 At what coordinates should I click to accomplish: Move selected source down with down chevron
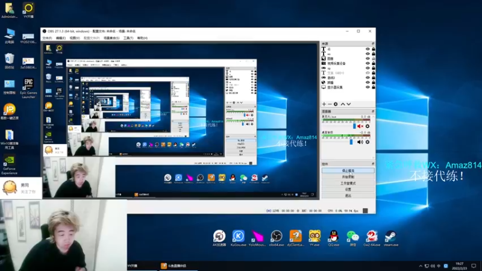coord(349,104)
